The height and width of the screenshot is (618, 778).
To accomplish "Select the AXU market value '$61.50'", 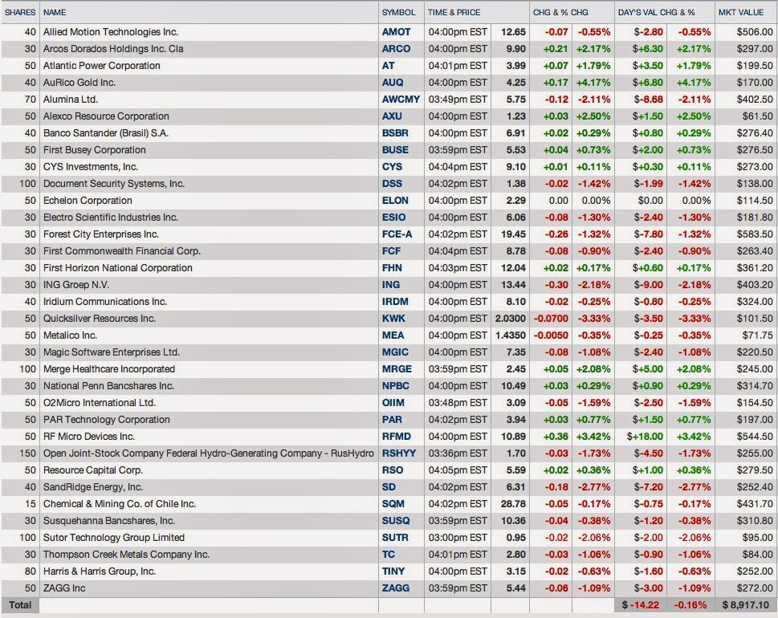I will click(x=758, y=116).
